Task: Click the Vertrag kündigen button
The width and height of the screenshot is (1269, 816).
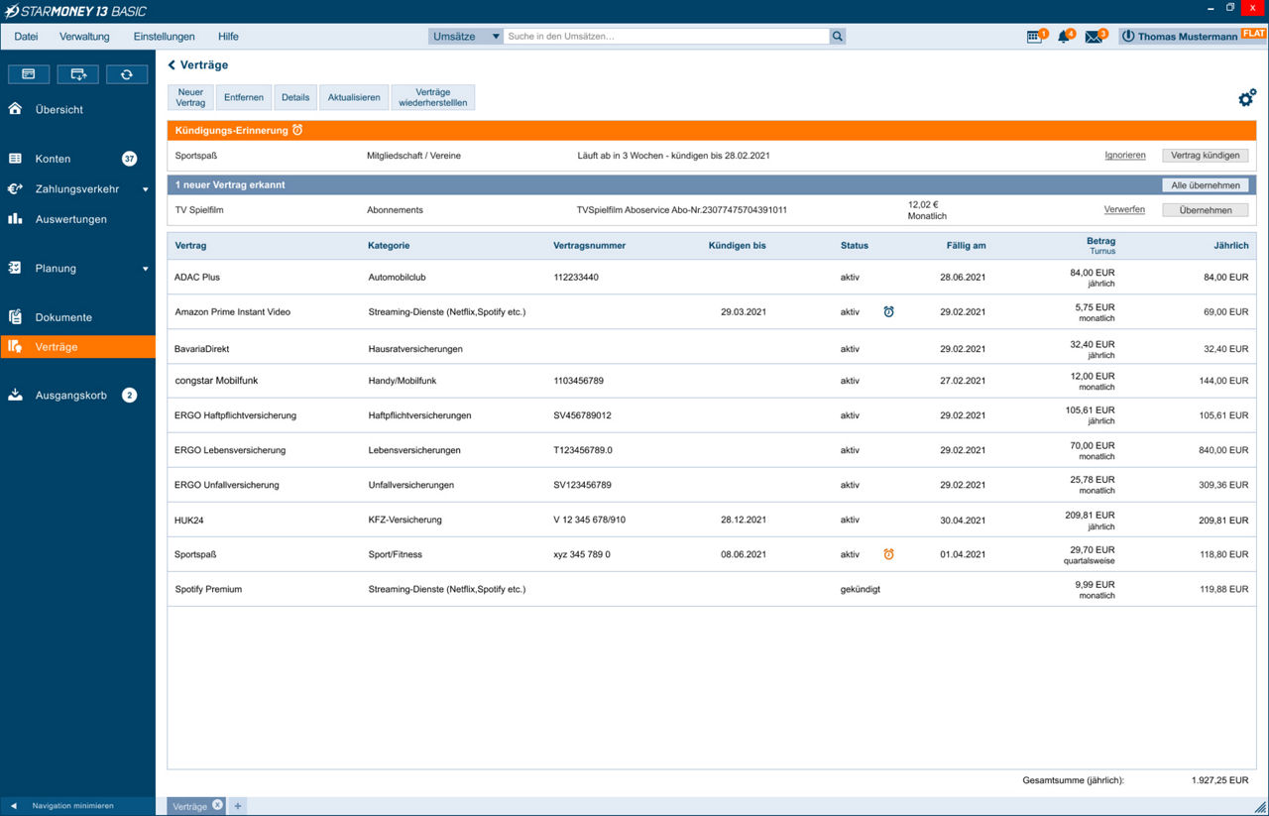Action: coord(1205,156)
